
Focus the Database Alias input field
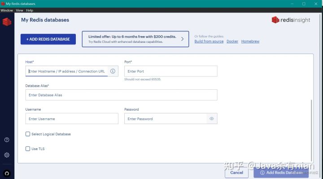click(x=121, y=95)
